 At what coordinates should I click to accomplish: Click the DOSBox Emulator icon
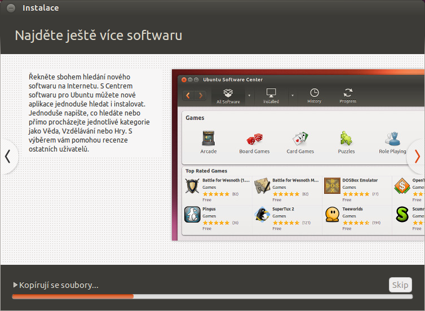[332, 186]
